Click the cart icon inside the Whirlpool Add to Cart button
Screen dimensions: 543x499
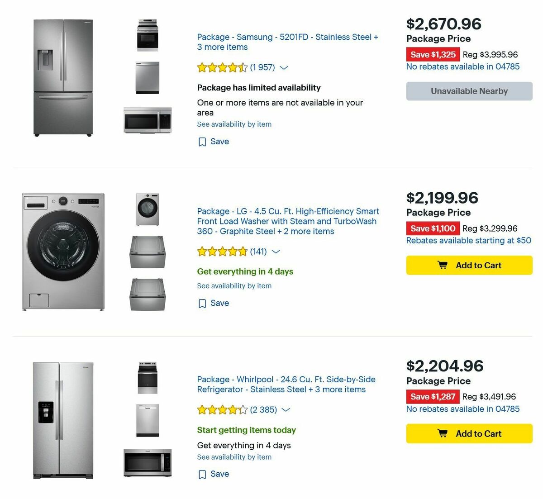click(443, 433)
